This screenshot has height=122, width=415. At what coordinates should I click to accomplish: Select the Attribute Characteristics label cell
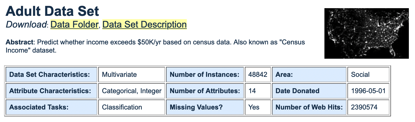[51, 91]
